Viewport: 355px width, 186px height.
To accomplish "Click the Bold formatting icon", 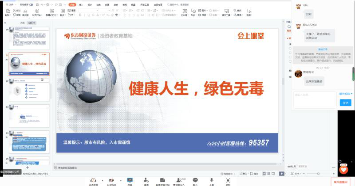I will click(80, 15).
